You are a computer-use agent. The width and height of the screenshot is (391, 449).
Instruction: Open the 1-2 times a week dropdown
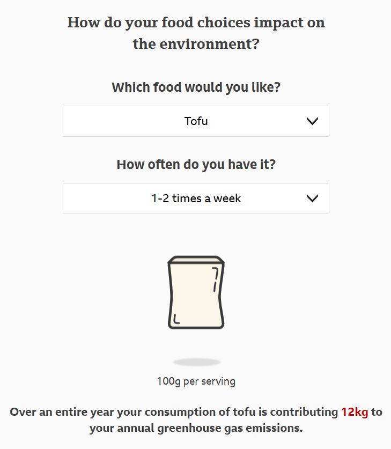click(x=196, y=198)
